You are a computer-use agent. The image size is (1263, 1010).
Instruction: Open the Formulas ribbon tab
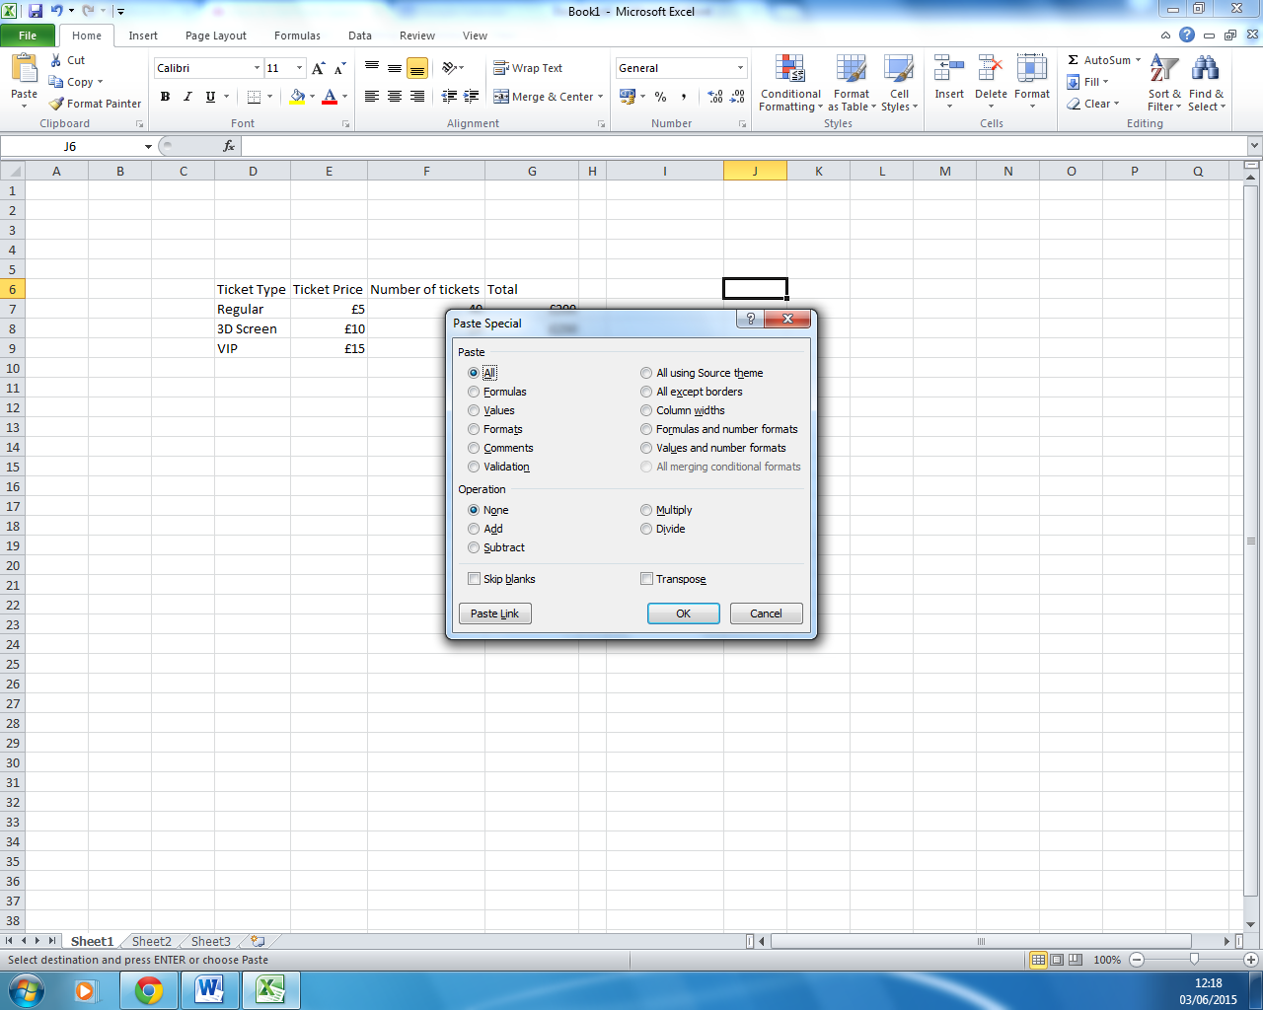point(297,36)
